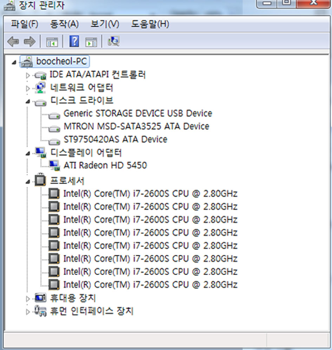Select MTRON MSD-SATA3525 ATA Device
Viewport: 332px width, 350px height.
tap(137, 126)
